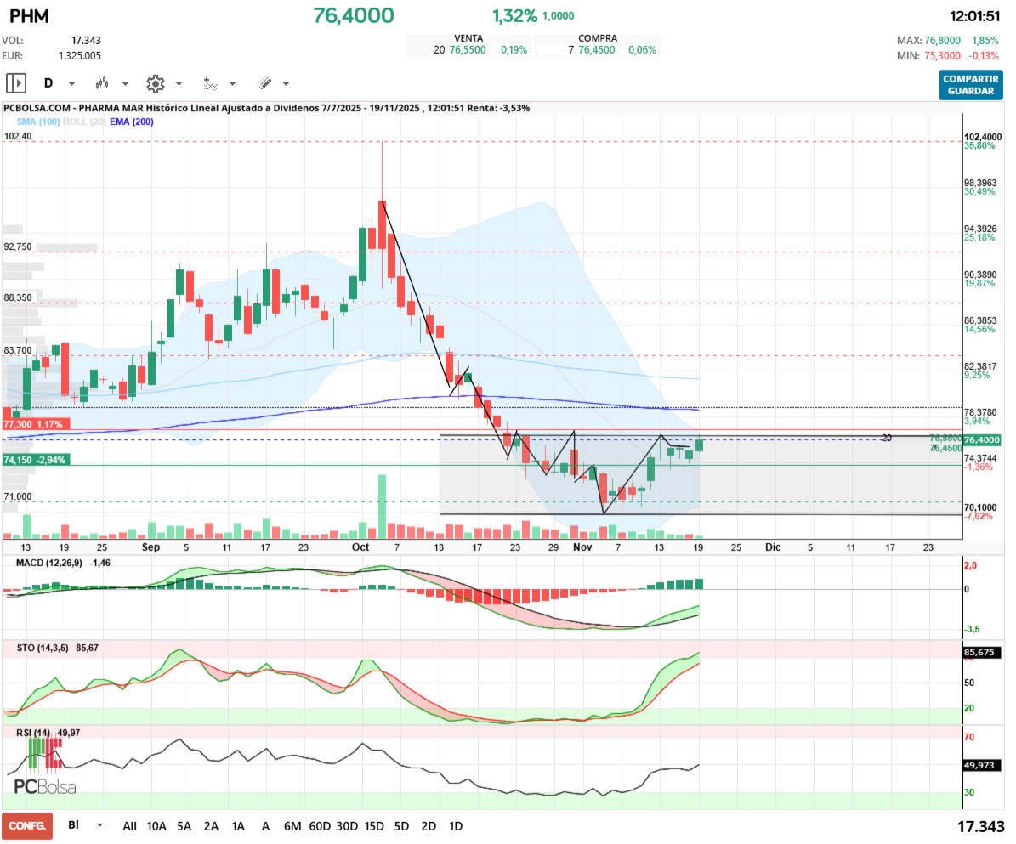Toggle the side panel icon in toolbar
The width and height of the screenshot is (1016, 844).
16,83
